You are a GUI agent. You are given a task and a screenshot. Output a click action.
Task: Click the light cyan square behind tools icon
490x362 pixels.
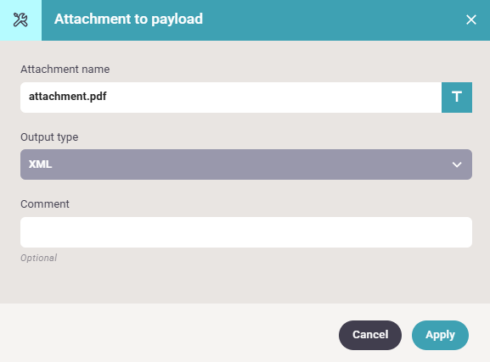pyautogui.click(x=20, y=20)
